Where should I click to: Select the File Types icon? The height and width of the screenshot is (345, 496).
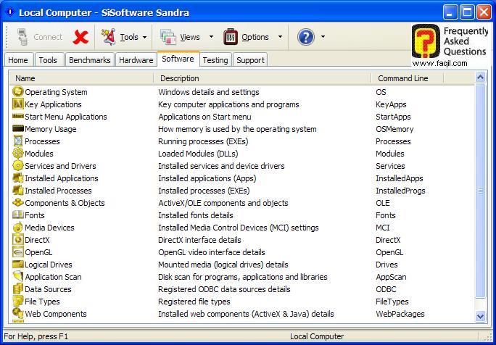(18, 301)
